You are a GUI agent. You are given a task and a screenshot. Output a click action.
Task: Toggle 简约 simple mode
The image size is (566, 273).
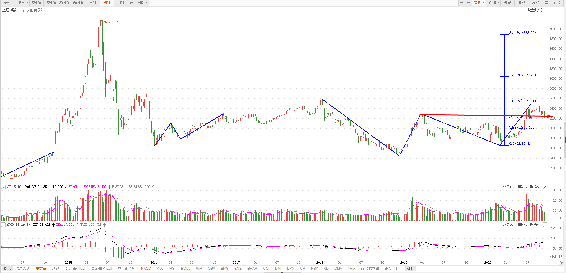tap(536, 3)
